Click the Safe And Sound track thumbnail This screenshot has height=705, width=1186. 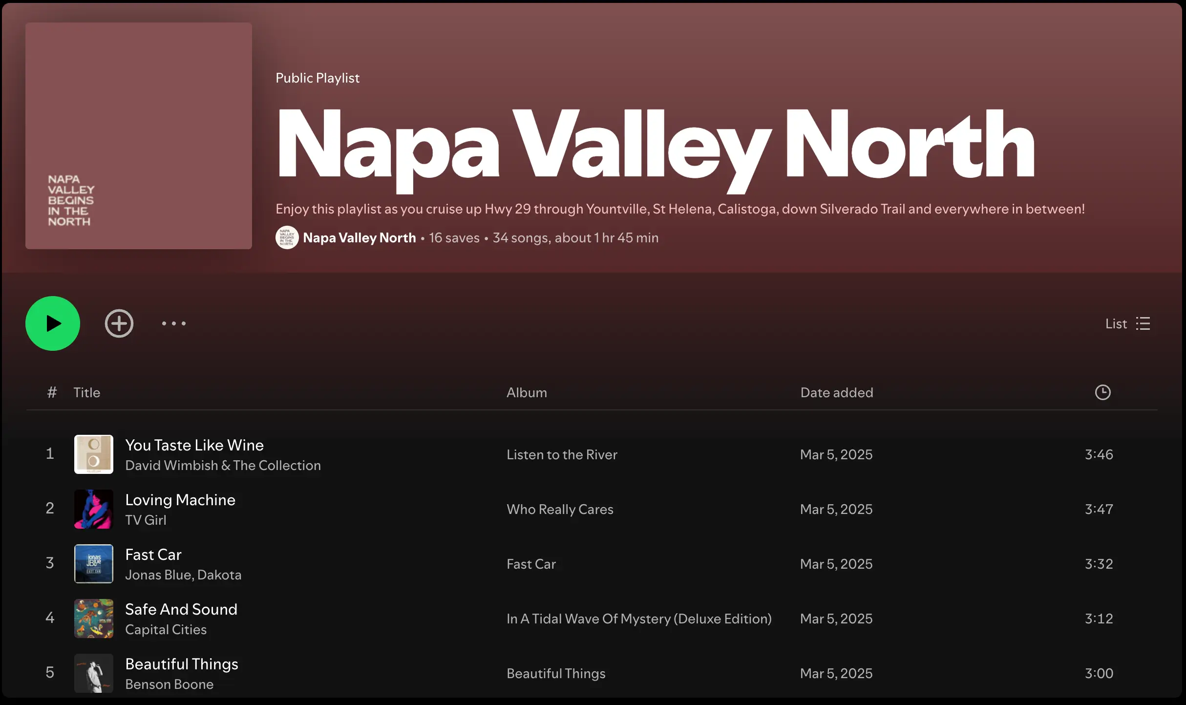(93, 618)
